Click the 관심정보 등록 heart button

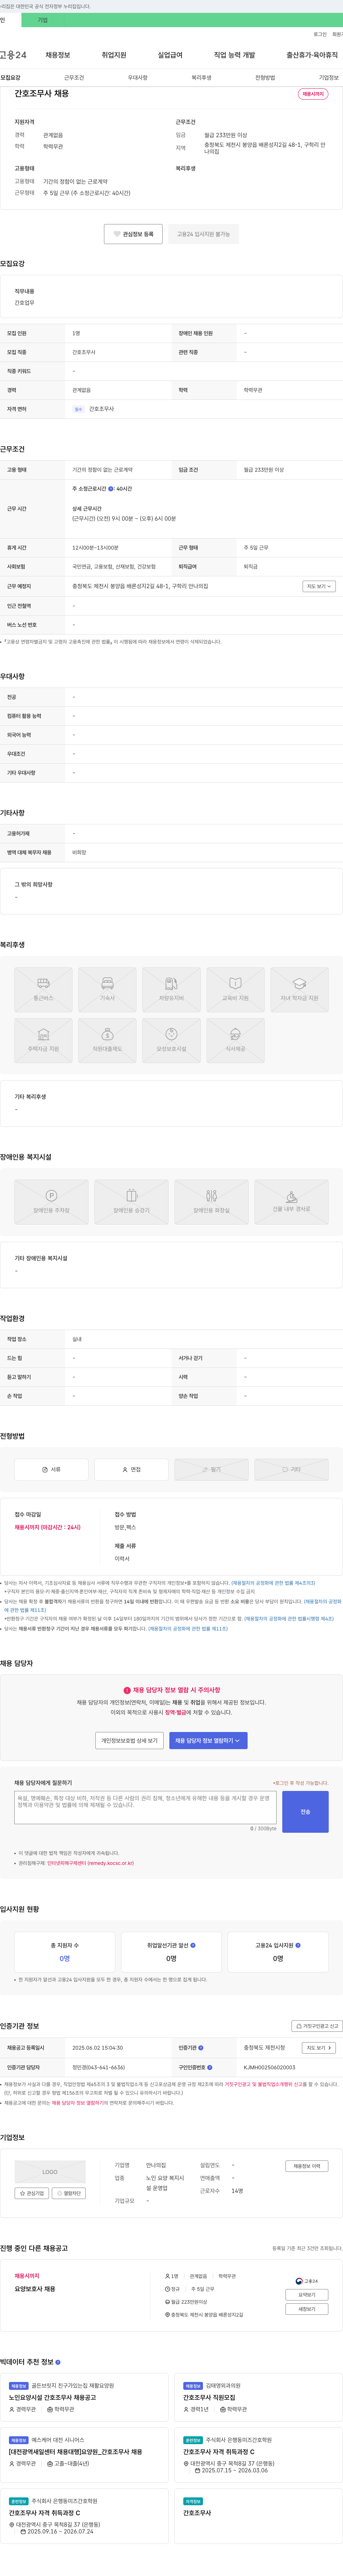pyautogui.click(x=133, y=234)
